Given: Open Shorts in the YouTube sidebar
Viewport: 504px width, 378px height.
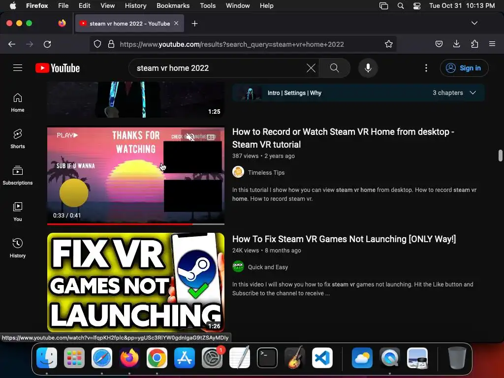Looking at the screenshot, I should click(x=18, y=139).
